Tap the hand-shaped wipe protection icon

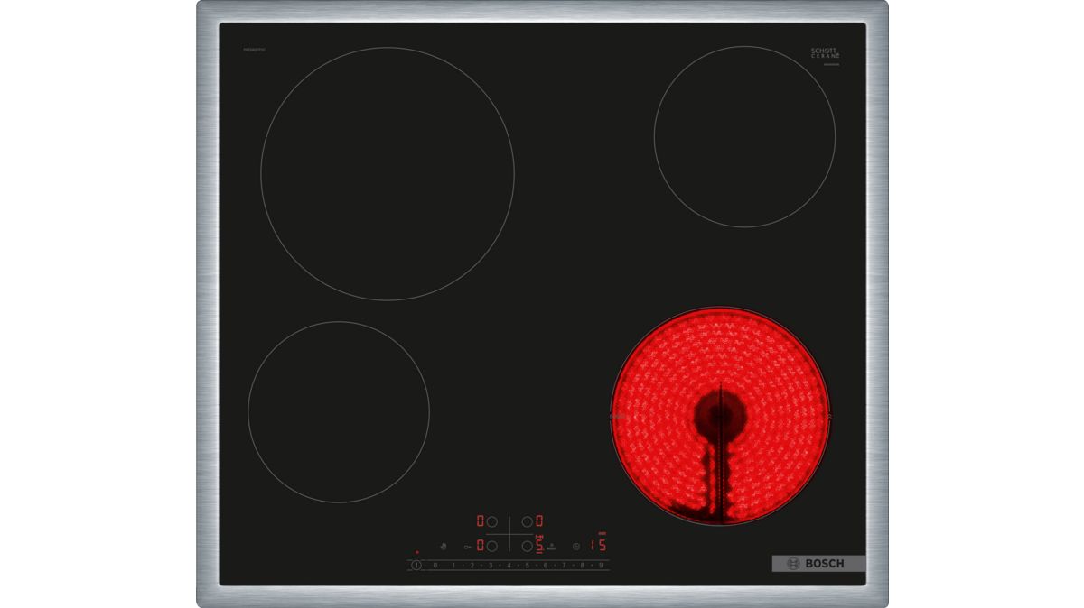click(443, 546)
